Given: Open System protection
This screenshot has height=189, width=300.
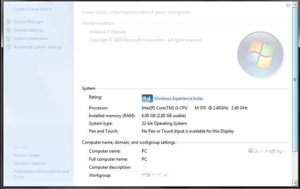Looking at the screenshot, I should click(x=31, y=39).
